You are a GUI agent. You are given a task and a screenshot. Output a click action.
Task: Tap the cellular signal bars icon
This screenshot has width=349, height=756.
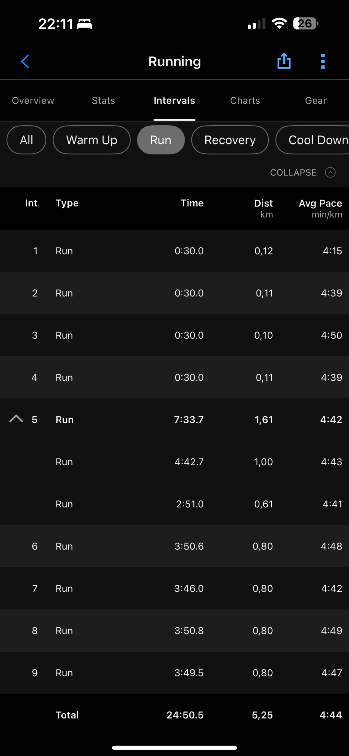(x=256, y=24)
